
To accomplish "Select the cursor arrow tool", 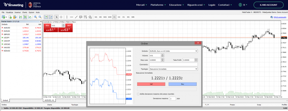I will pyautogui.click(x=56, y=17).
